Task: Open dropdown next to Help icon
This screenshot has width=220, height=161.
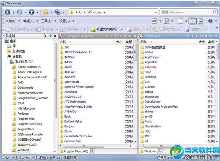Action: click(216, 21)
